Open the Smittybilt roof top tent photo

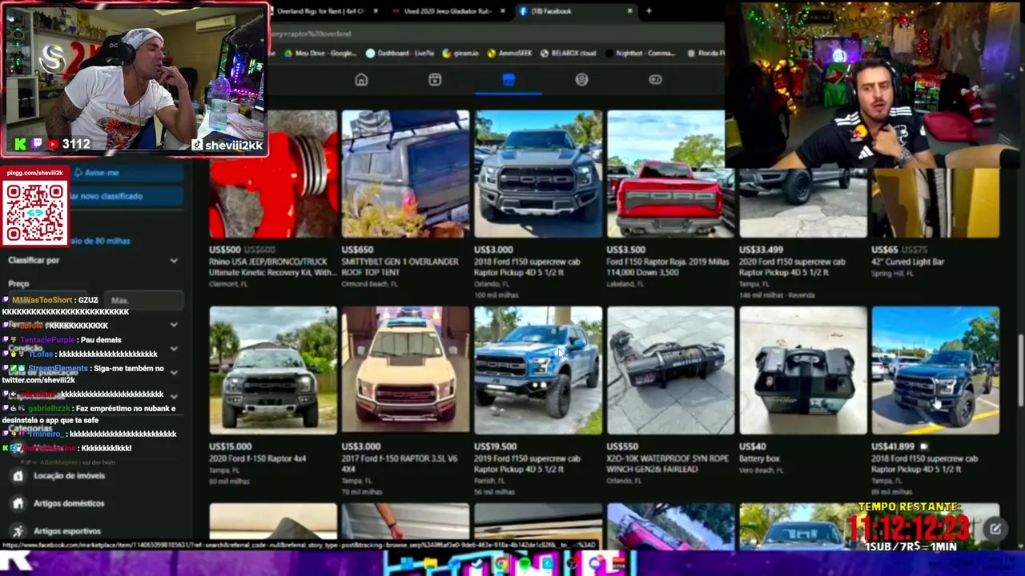(405, 174)
